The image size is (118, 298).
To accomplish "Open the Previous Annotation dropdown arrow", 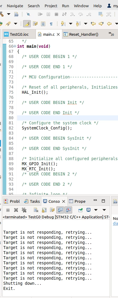I will 86,24.
